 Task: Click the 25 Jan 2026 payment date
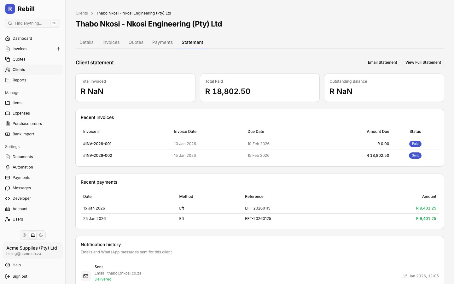click(x=94, y=219)
